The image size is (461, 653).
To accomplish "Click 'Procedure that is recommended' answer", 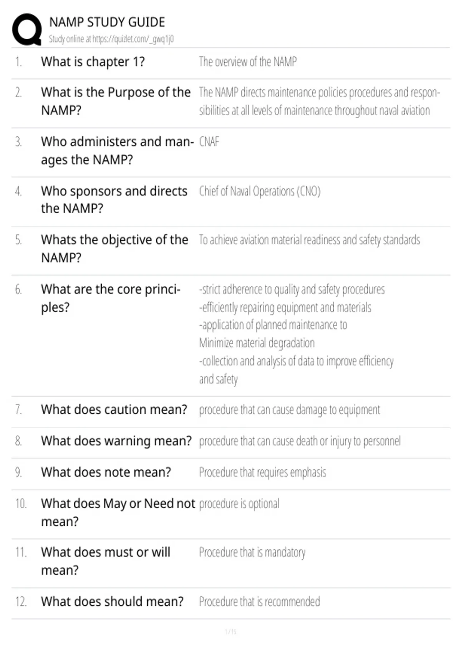I will [259, 602].
